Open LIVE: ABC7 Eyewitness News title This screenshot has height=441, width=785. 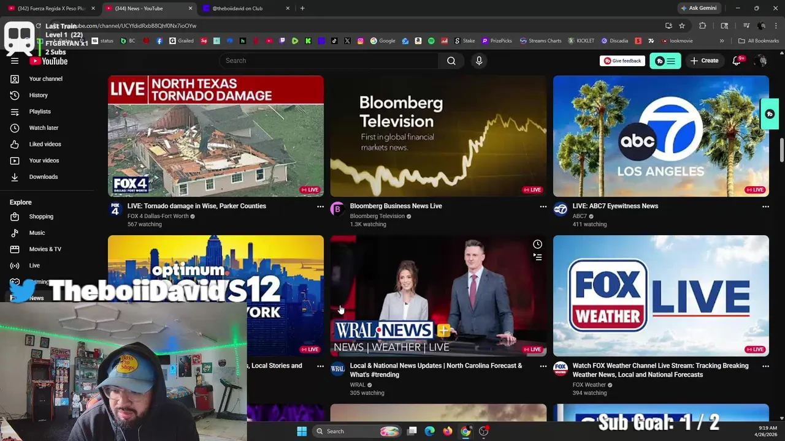point(615,206)
